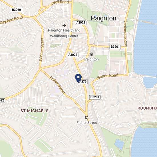Click the diagonal Fisher Street road label

click(57, 85)
